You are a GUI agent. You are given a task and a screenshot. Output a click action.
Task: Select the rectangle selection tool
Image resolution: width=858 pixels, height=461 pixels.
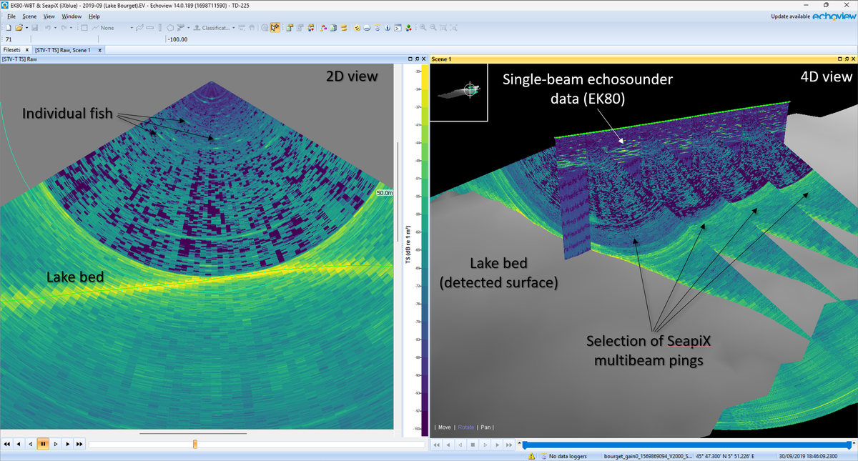point(84,27)
